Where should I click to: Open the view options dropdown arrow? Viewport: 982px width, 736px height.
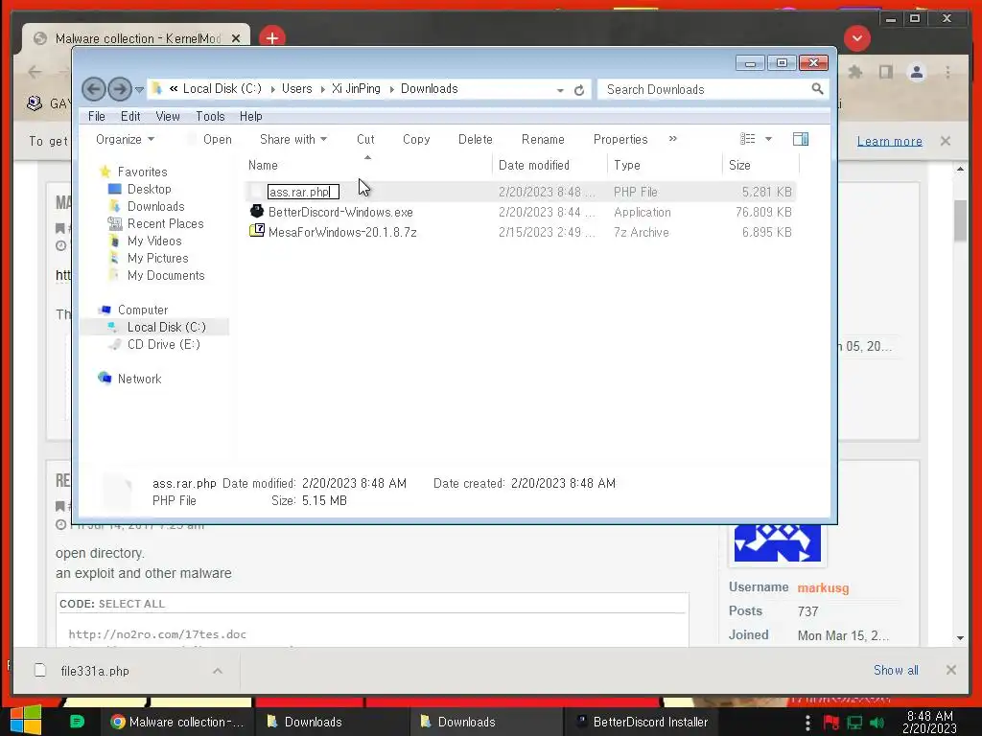(768, 139)
